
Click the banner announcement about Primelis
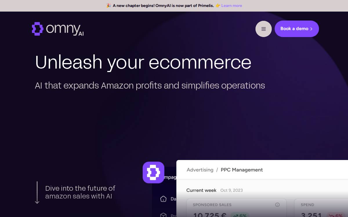[x=163, y=5]
